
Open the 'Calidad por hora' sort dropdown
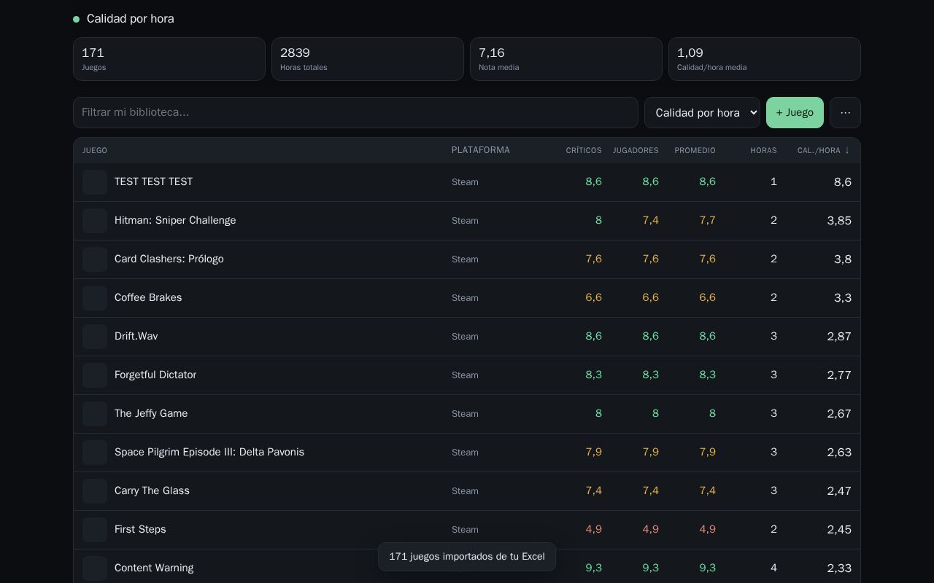coord(702,112)
